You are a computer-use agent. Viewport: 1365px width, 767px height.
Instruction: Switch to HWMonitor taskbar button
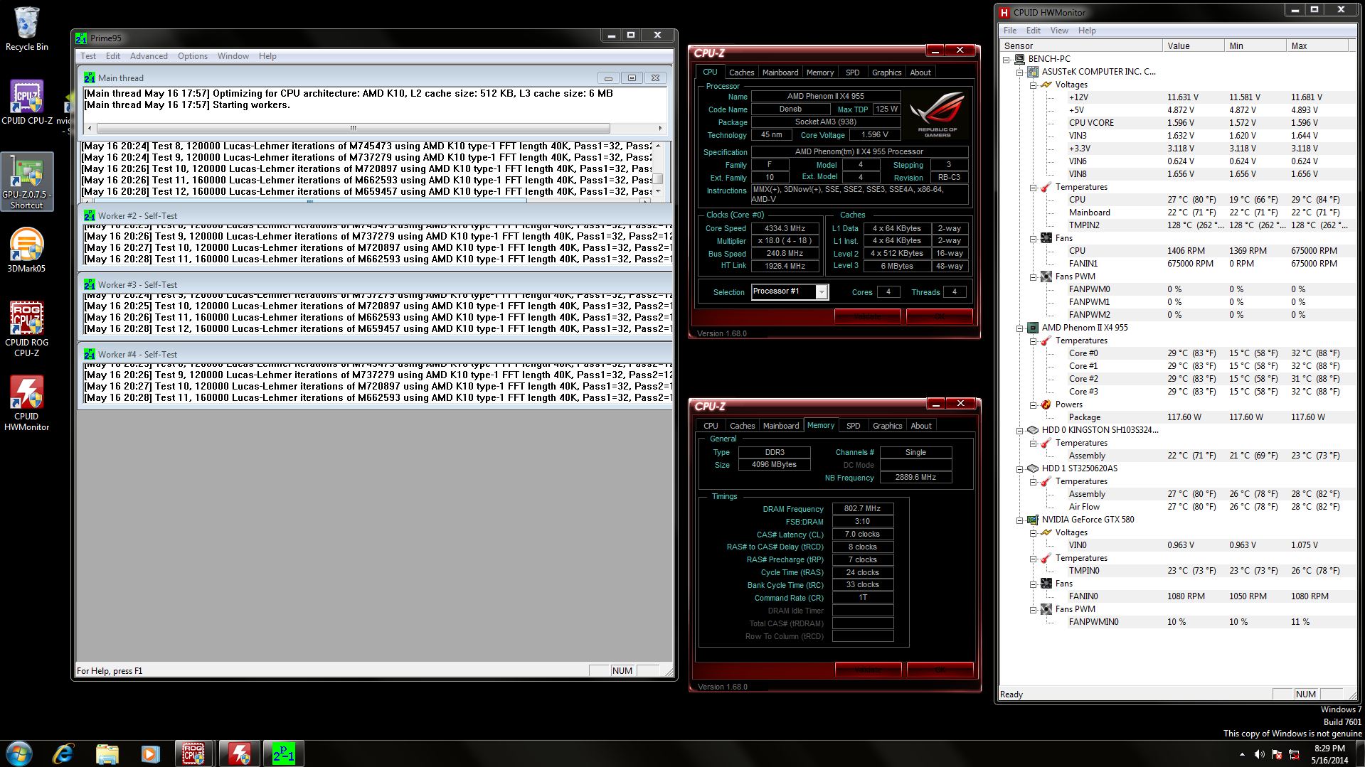(x=238, y=753)
